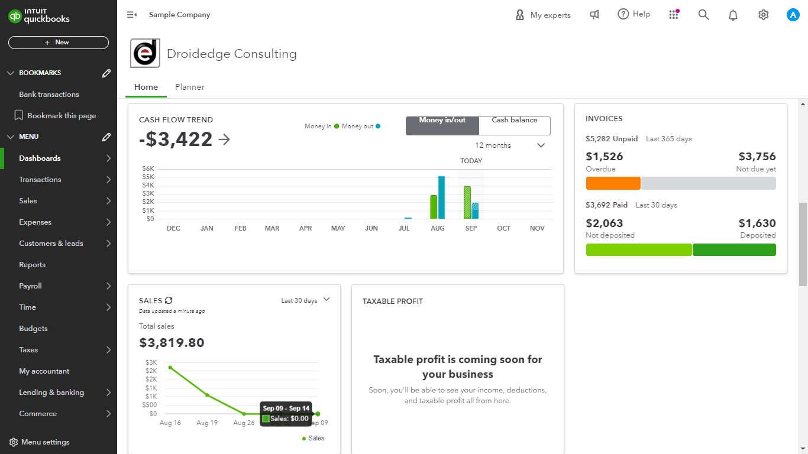808x454 pixels.
Task: Click the Droidedge Consulting company logo
Action: tap(145, 54)
